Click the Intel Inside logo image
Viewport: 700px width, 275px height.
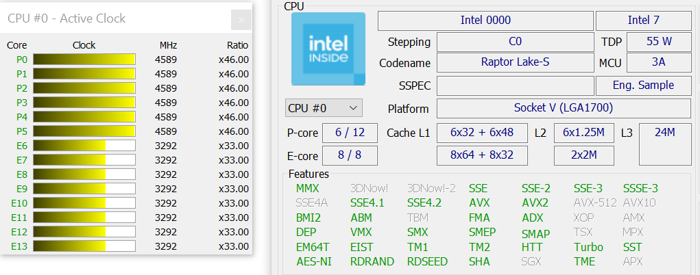click(x=328, y=49)
